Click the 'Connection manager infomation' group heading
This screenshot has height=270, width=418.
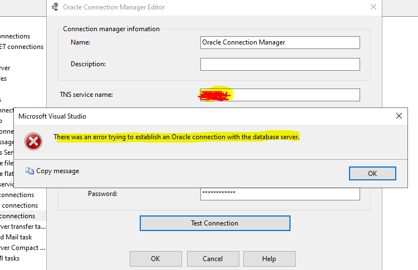point(111,29)
